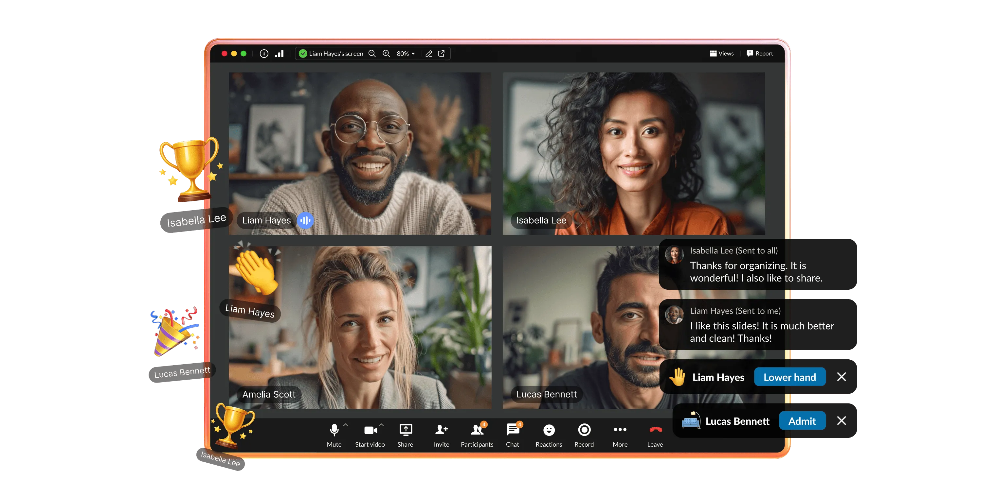The image size is (995, 497).
Task: Pop out the shared screen in new window
Action: pos(441,54)
